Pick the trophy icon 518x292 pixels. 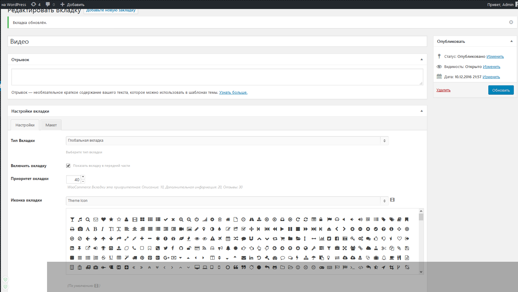(103, 248)
